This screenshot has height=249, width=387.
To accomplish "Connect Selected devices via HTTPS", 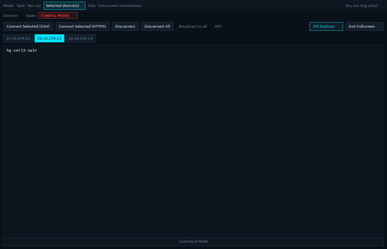I will point(82,26).
